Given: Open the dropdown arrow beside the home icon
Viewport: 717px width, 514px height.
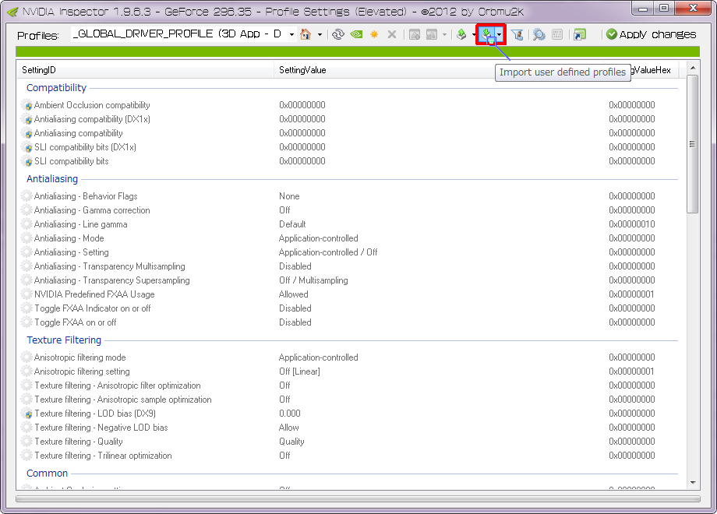Looking at the screenshot, I should coord(320,35).
